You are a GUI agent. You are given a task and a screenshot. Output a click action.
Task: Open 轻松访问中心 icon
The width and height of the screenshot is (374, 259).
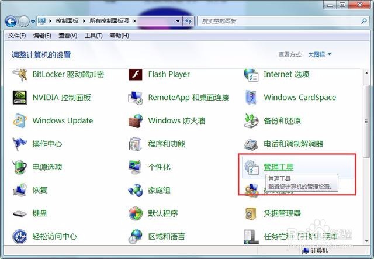pyautogui.click(x=20, y=237)
